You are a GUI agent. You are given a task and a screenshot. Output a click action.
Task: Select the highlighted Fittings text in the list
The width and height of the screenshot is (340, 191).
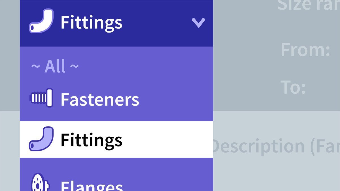coord(91,140)
